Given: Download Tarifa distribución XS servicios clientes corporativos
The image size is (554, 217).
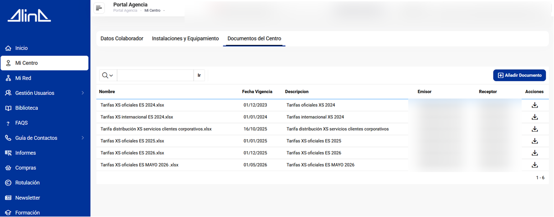Looking at the screenshot, I should coord(535,129).
